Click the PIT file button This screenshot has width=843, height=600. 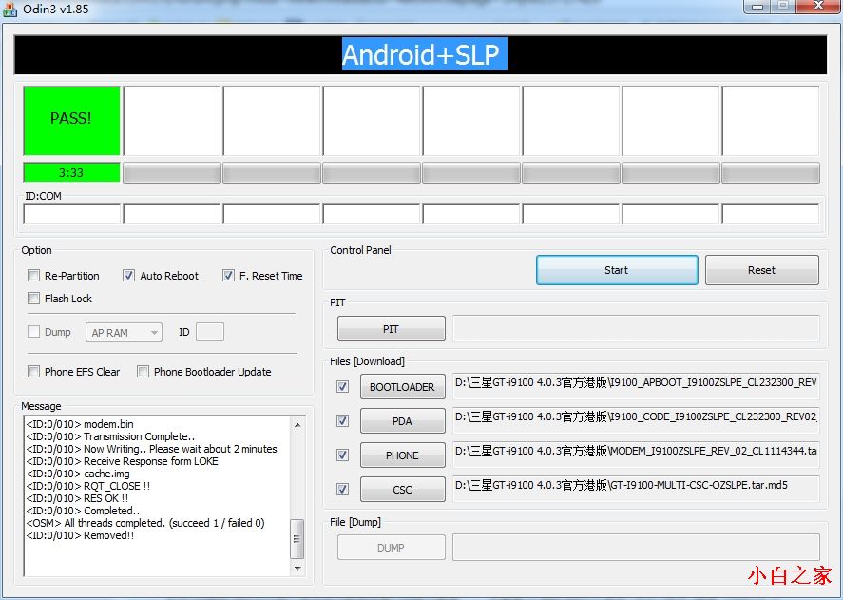(391, 329)
